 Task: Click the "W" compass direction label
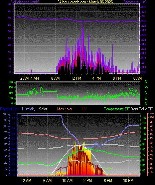coord(146,87)
